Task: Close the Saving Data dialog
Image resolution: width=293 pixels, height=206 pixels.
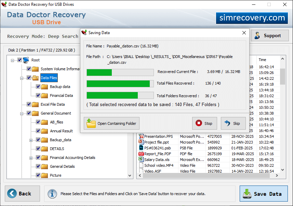Action: [244, 33]
